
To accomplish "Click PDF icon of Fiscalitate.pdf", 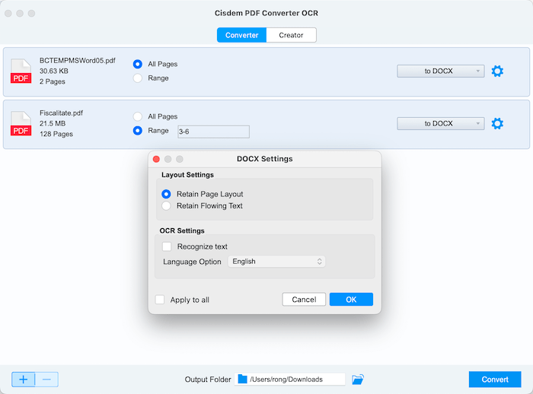I will click(x=21, y=123).
